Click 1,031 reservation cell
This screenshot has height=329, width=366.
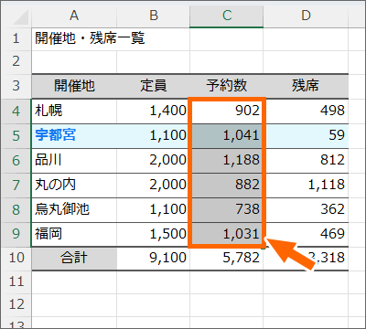227,234
